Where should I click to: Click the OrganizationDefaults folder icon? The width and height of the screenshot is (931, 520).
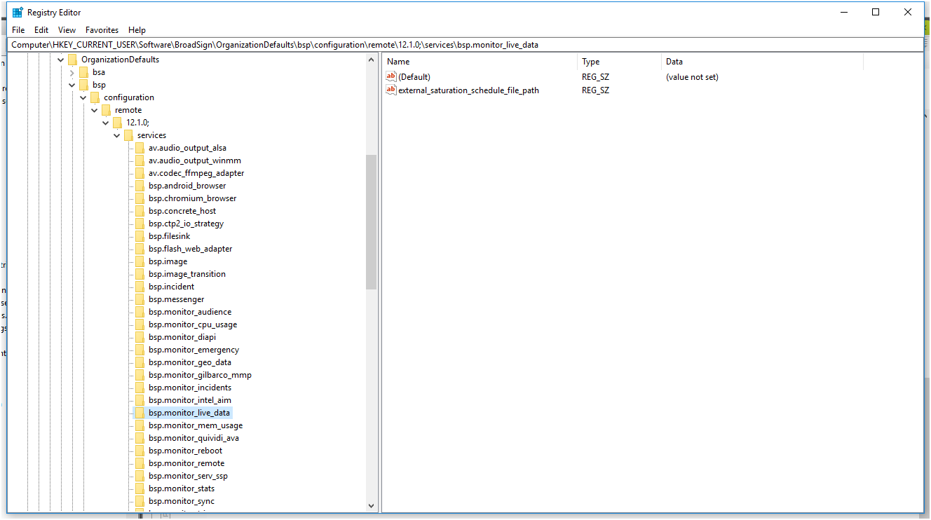tap(73, 60)
